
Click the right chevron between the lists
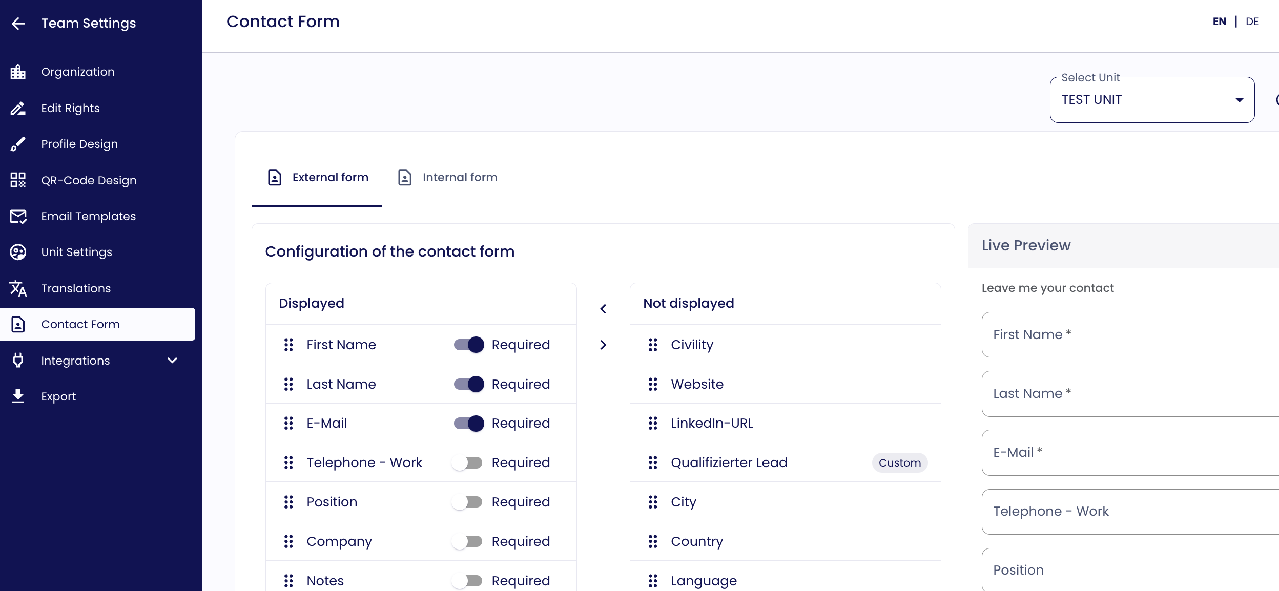603,345
